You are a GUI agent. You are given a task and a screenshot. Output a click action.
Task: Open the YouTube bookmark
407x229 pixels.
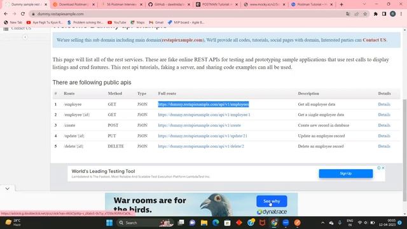(x=117, y=23)
